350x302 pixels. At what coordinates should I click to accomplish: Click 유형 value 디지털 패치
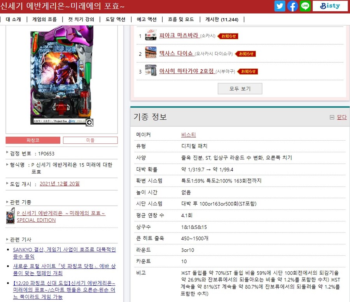point(194,146)
